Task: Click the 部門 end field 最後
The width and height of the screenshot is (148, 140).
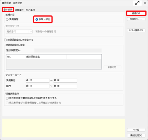Action: pos(65,86)
